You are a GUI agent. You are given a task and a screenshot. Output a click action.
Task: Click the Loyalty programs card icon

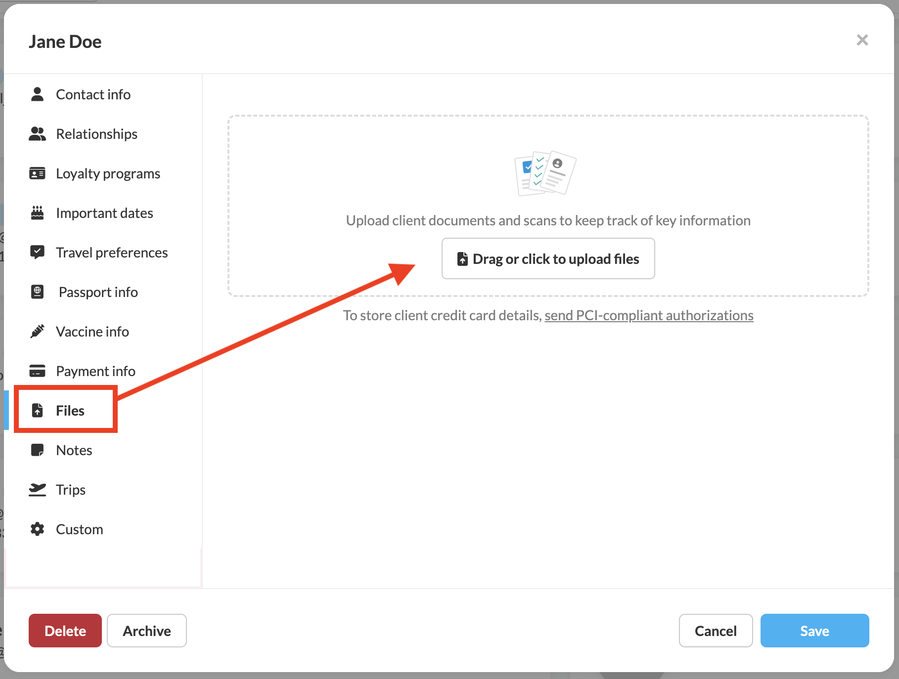point(37,173)
